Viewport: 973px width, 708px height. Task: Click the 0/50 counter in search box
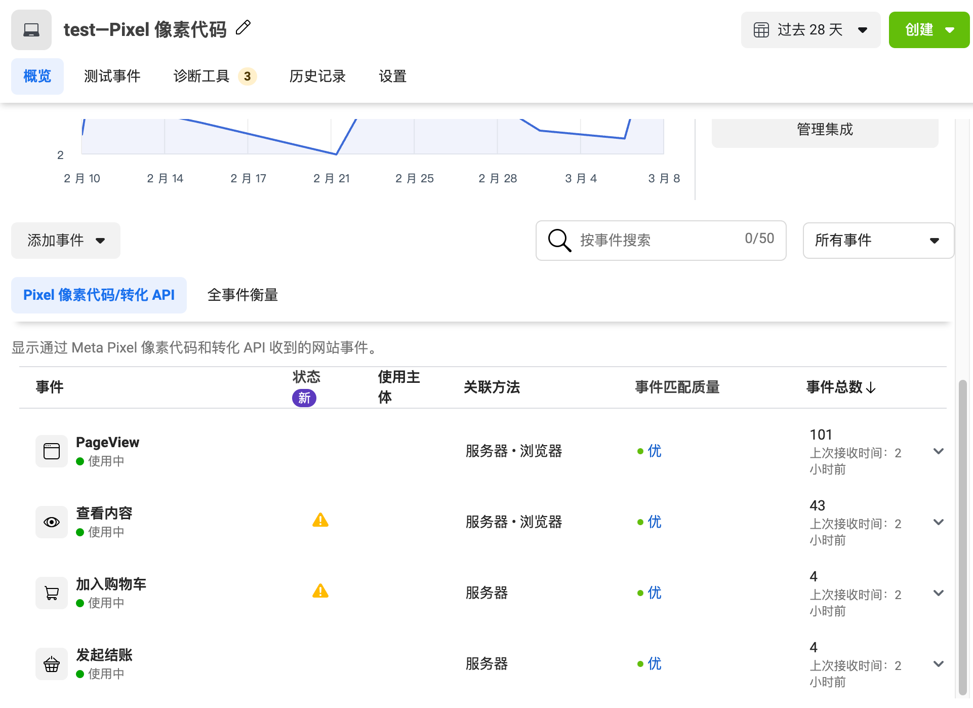point(759,239)
